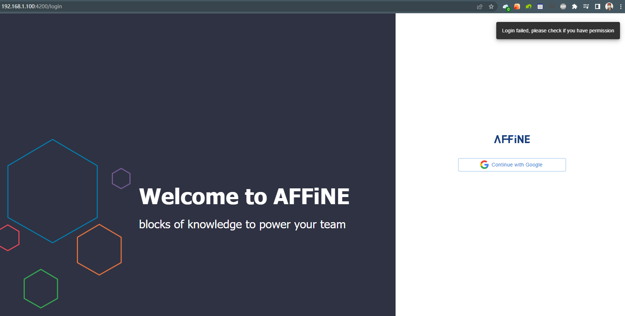
Task: Click the cloud extension with the 0 badge
Action: tap(506, 6)
